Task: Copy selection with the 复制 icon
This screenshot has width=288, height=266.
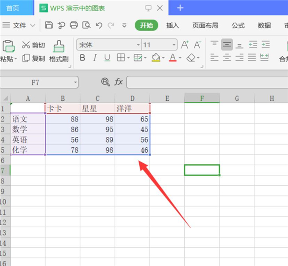Action: [26, 58]
